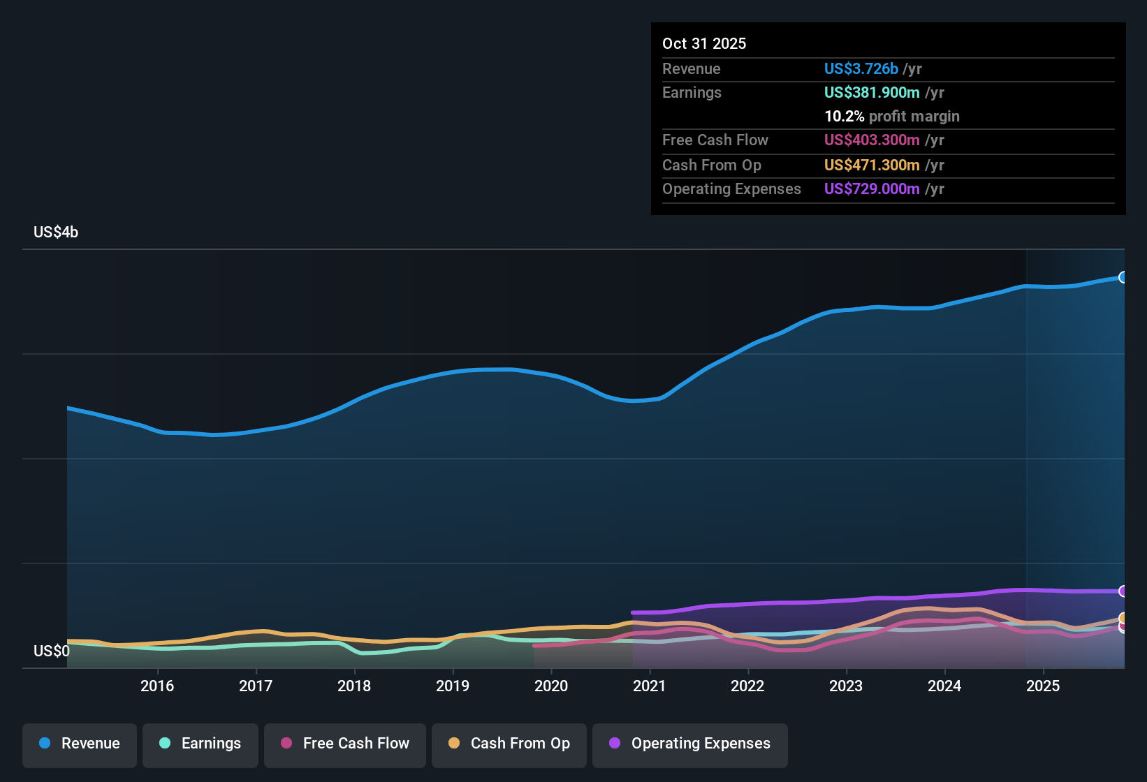Click the pink Free Cash Flow dot
The image size is (1147, 782).
(286, 744)
